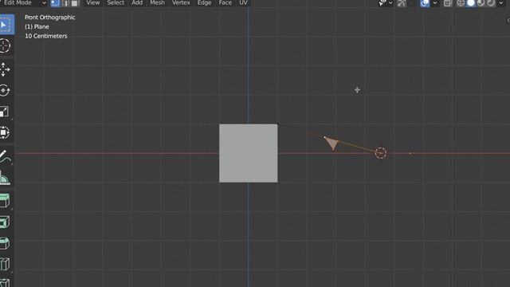This screenshot has height=287, width=510.
Task: Select the small orange triangle face
Action: coord(332,143)
